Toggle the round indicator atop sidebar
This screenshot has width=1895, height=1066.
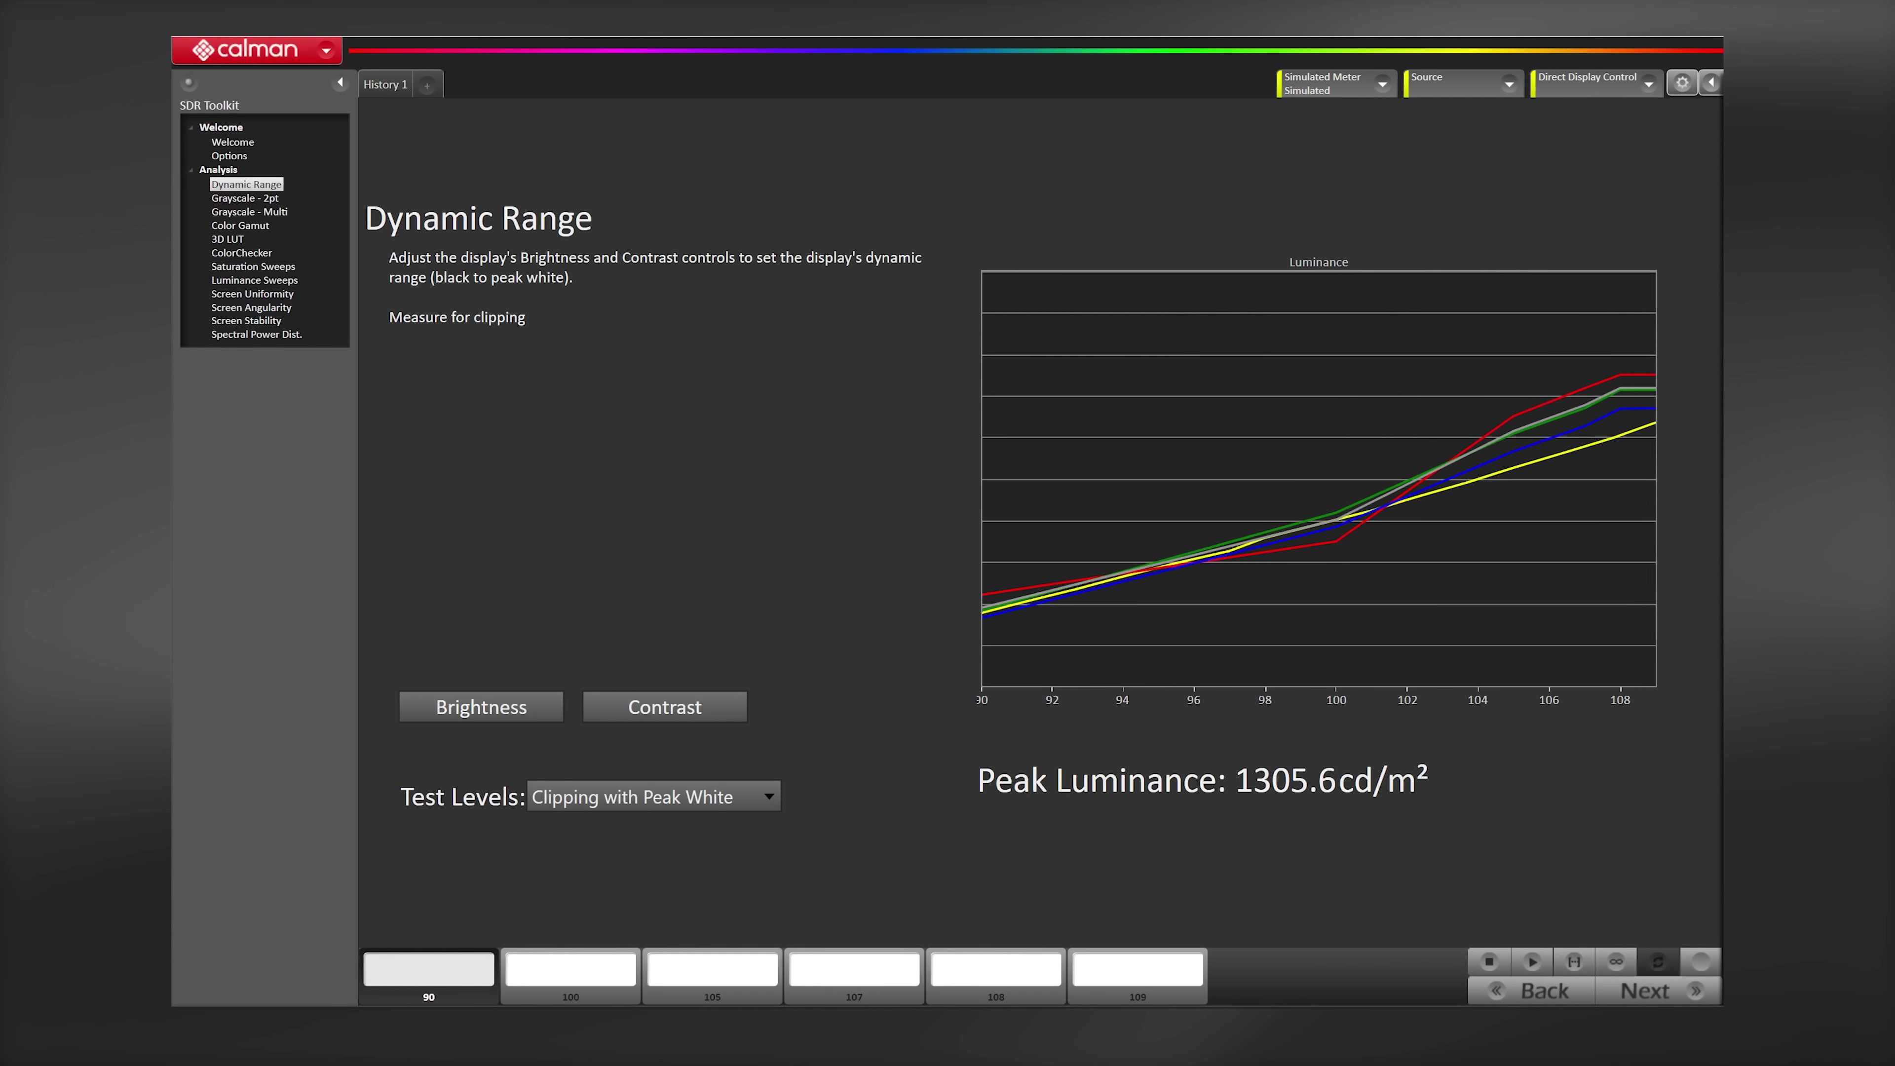(189, 82)
